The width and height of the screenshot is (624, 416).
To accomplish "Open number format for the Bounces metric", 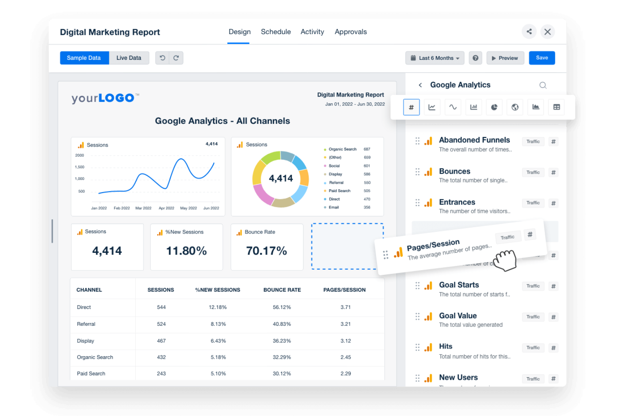I will click(553, 172).
